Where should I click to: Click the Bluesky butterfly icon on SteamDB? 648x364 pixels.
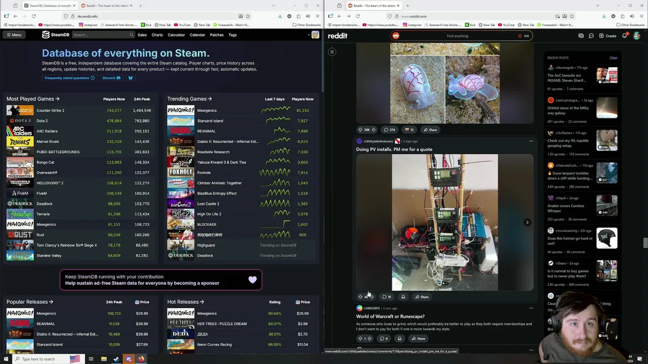pos(130,78)
